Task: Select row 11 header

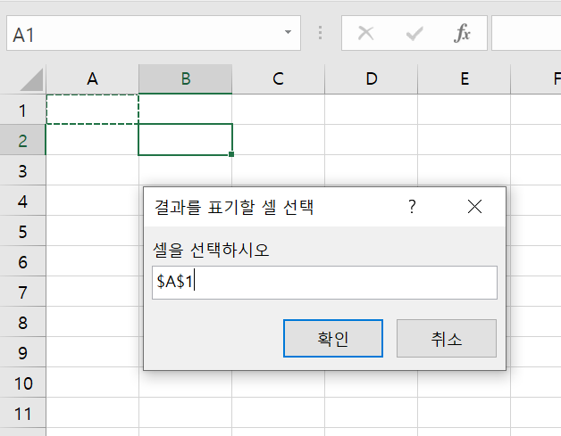Action: 22,413
